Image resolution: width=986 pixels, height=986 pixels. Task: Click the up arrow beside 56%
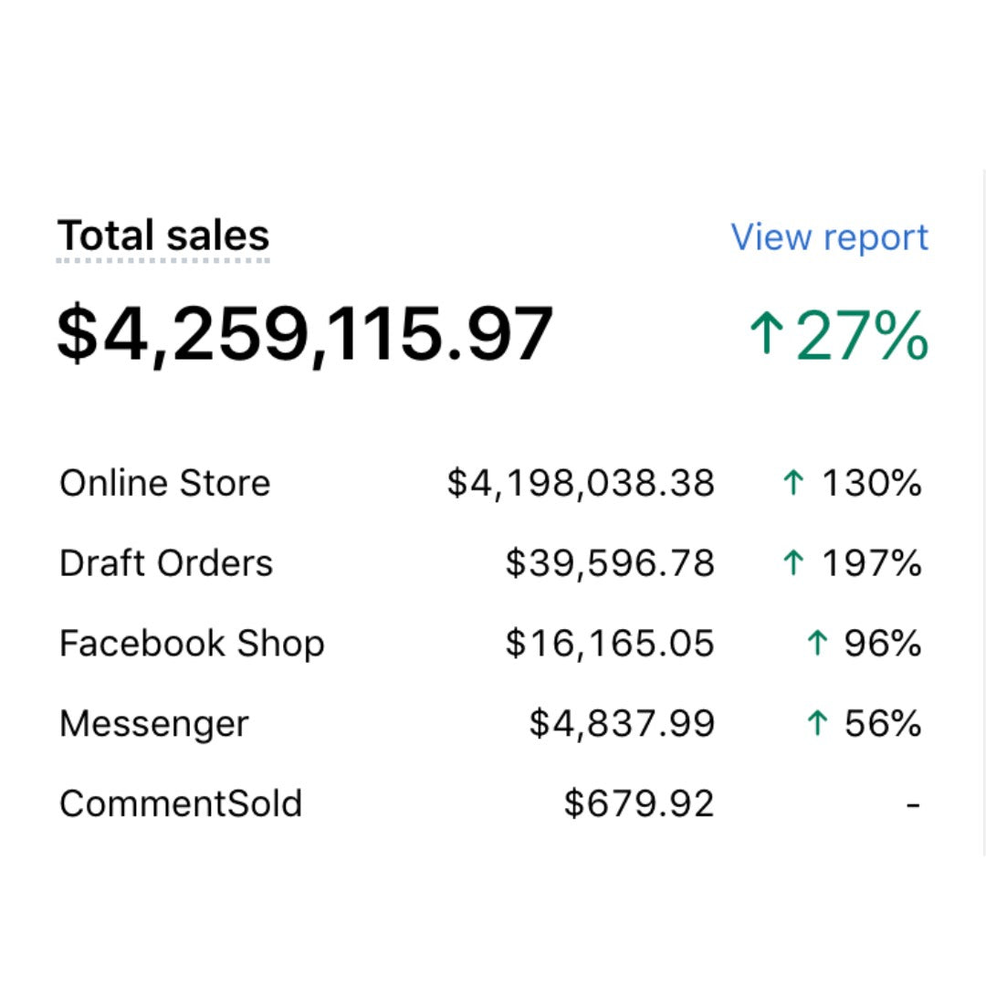[817, 724]
